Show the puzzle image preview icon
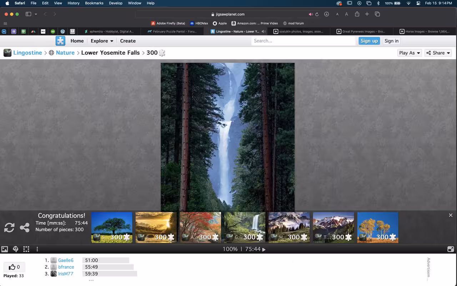 [x=5, y=249]
